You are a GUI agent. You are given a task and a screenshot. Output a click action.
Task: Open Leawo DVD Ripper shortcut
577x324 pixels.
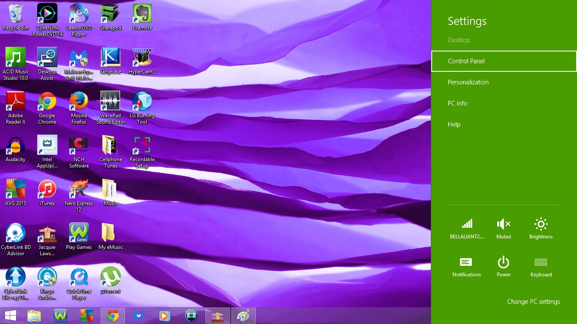[79, 20]
